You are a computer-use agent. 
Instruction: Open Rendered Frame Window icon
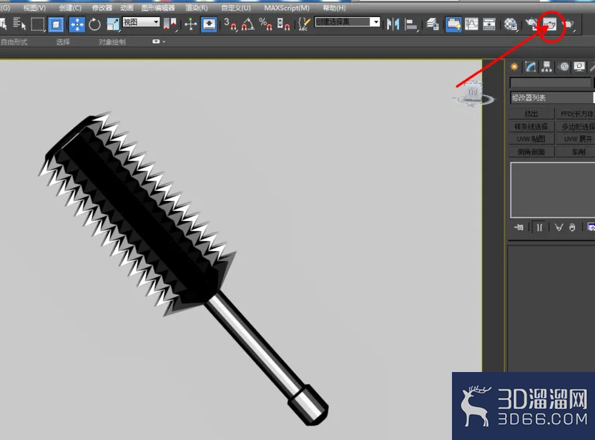(x=550, y=24)
